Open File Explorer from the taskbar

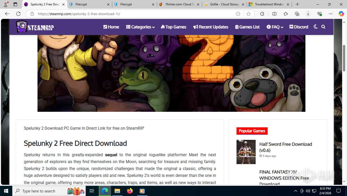tap(117, 191)
